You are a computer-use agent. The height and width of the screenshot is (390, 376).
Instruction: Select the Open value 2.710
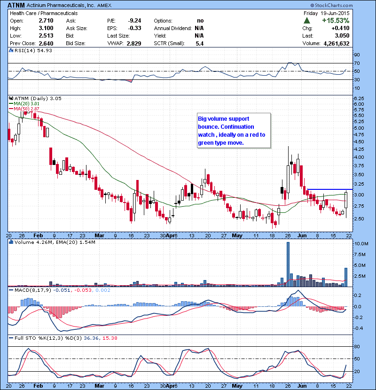click(x=46, y=21)
